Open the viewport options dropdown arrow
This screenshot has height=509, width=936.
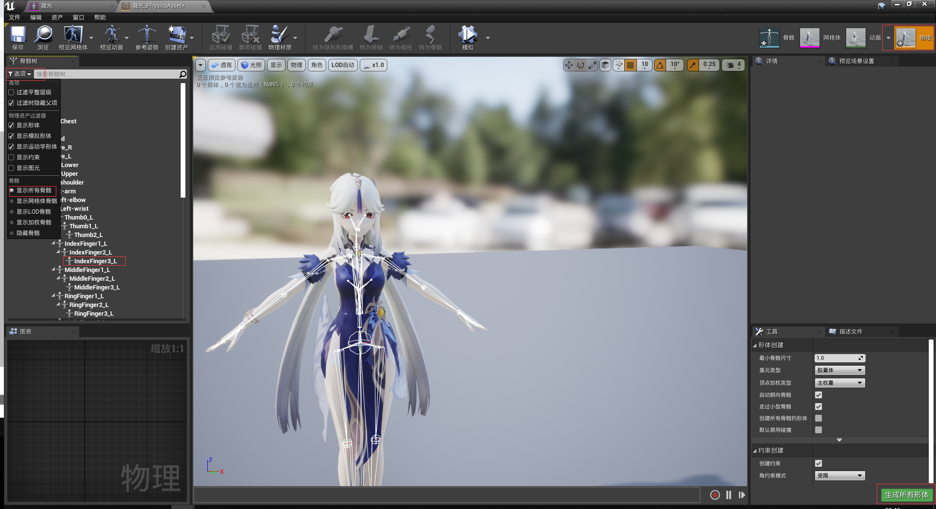(x=201, y=65)
